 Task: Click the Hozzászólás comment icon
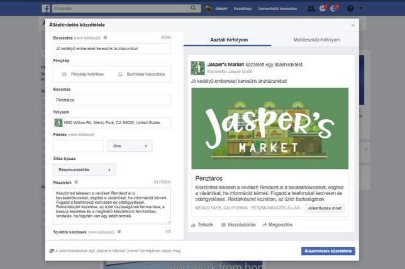(x=223, y=225)
